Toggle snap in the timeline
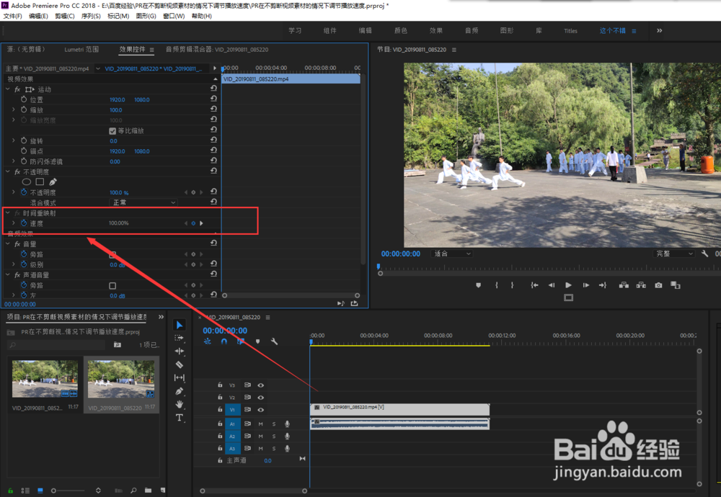Viewport: 721px width, 497px height. 224,341
